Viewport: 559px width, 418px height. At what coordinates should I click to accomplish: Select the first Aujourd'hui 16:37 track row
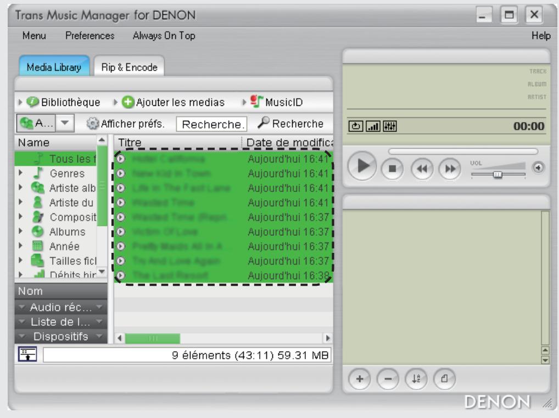223,217
